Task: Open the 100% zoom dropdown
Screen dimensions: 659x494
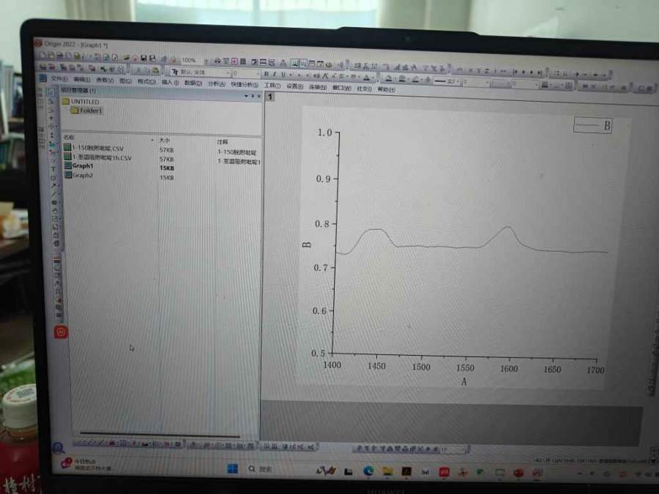Action: (x=206, y=61)
